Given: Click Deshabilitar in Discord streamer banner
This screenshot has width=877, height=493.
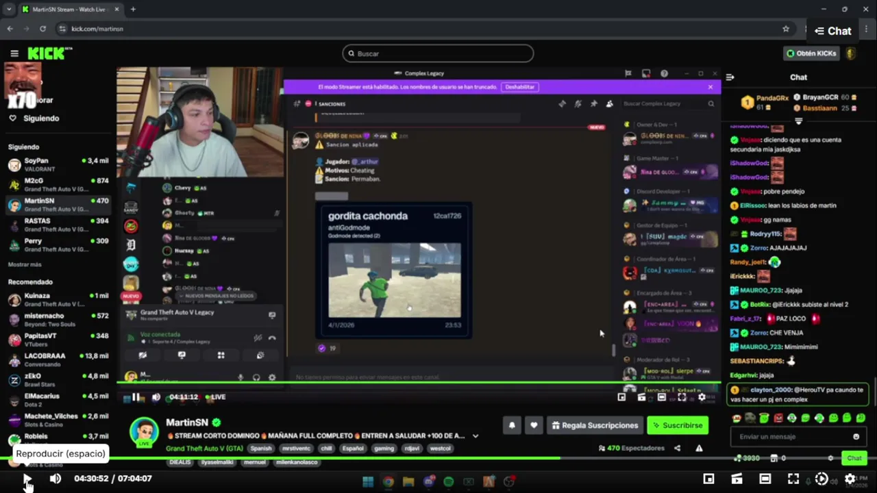Looking at the screenshot, I should pyautogui.click(x=519, y=87).
